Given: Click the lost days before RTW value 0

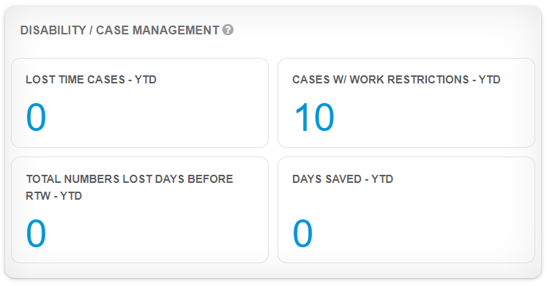Looking at the screenshot, I should click(x=36, y=233).
